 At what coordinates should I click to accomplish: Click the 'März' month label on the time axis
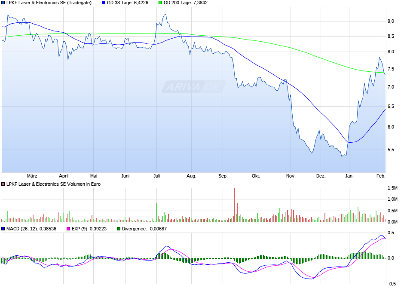tap(32, 176)
